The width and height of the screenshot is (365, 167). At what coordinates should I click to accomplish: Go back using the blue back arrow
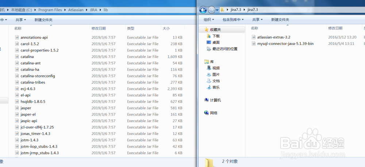pyautogui.click(x=203, y=10)
